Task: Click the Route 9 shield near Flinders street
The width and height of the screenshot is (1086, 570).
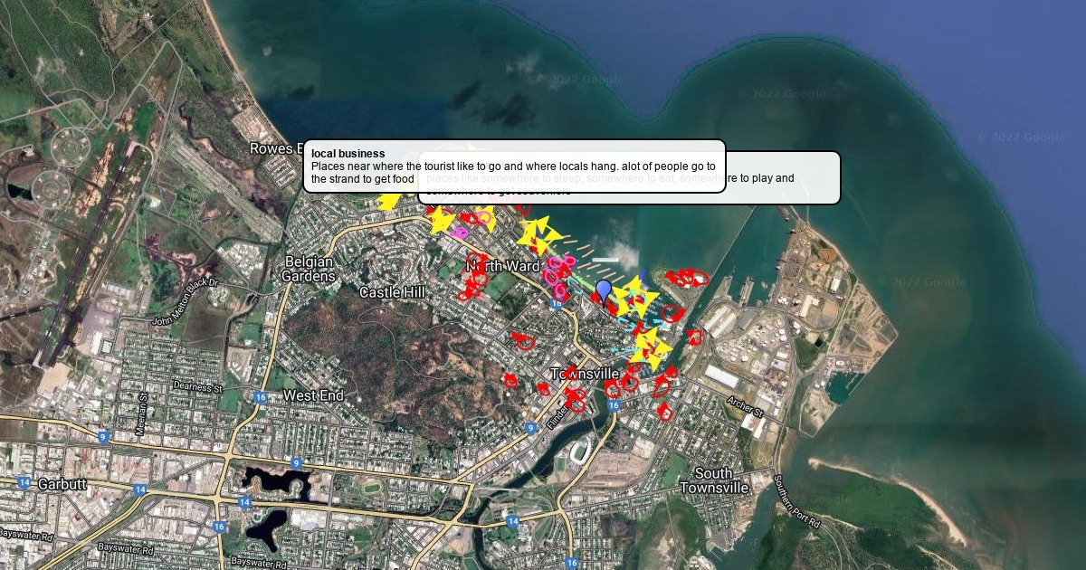Action: point(530,427)
